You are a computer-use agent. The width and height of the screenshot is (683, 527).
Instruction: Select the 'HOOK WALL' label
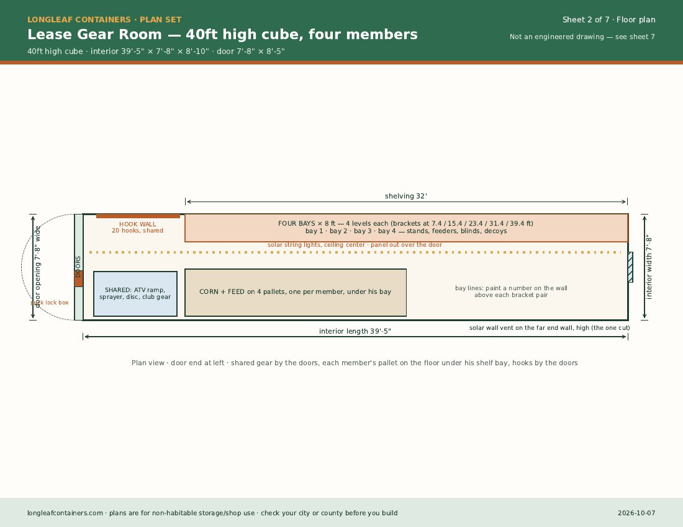click(138, 224)
